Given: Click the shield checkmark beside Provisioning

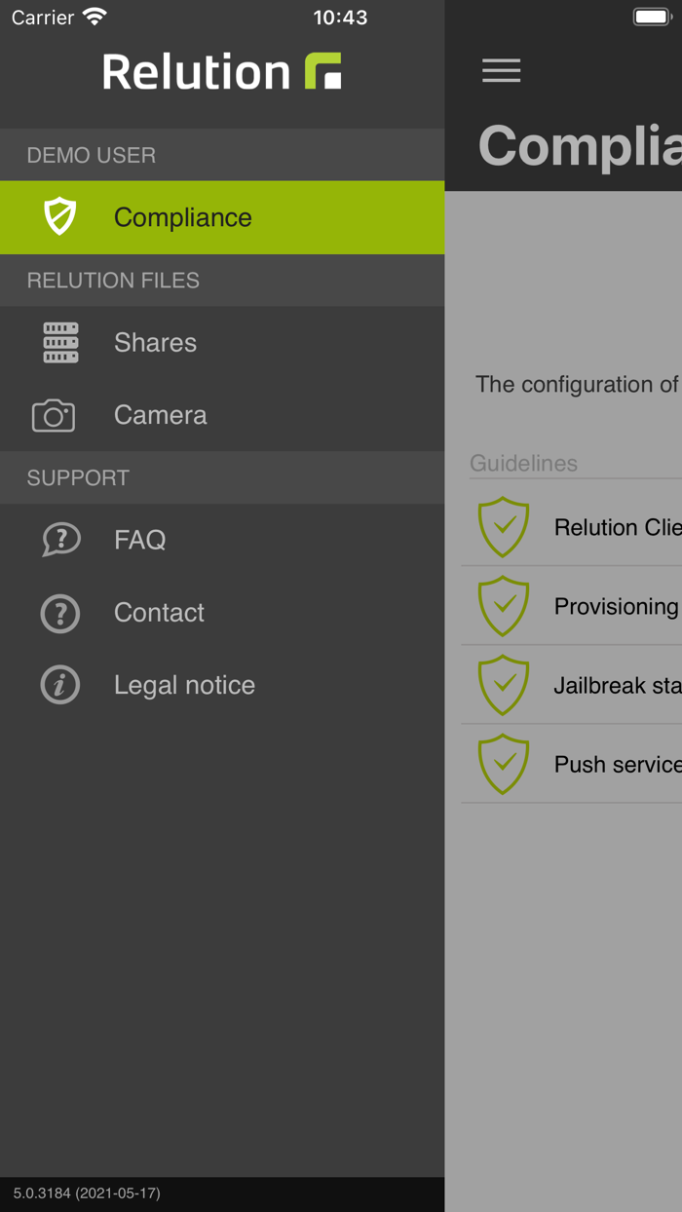Looking at the screenshot, I should point(504,606).
